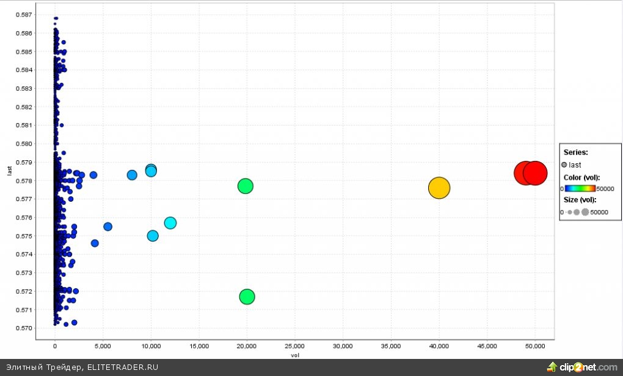Select the lower green bubble near 0.572
This screenshot has height=376, width=623.
click(x=247, y=297)
